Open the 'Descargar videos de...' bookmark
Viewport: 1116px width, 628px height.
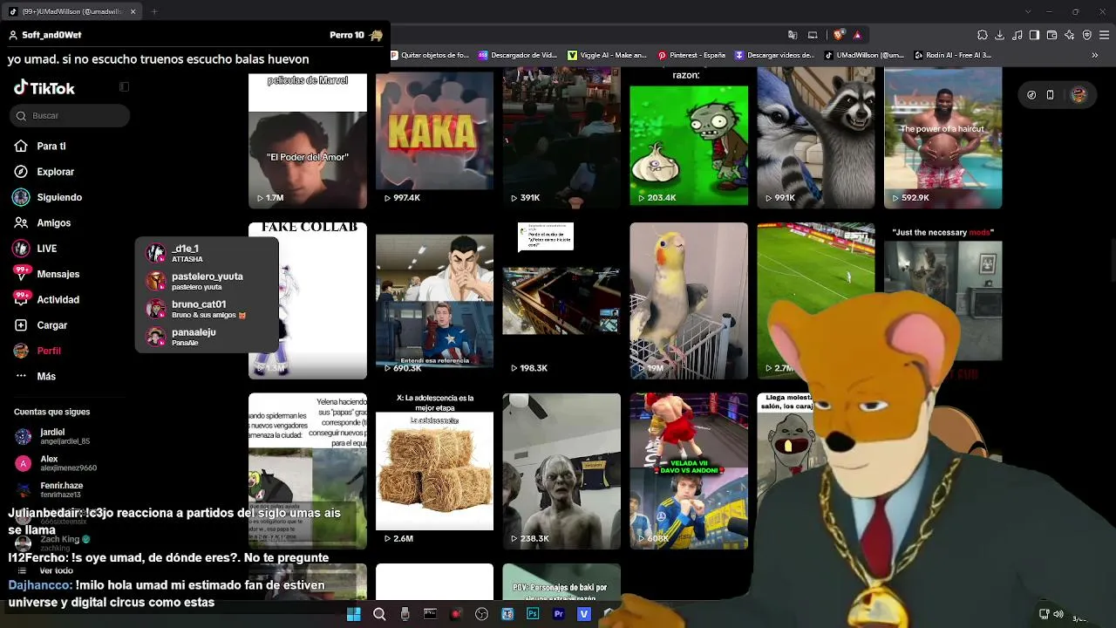point(775,55)
